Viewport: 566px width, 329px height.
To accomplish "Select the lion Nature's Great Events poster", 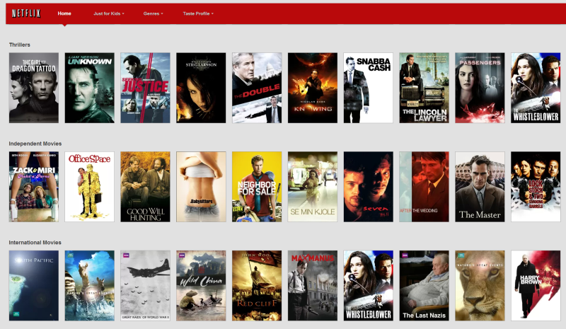I will (x=480, y=286).
